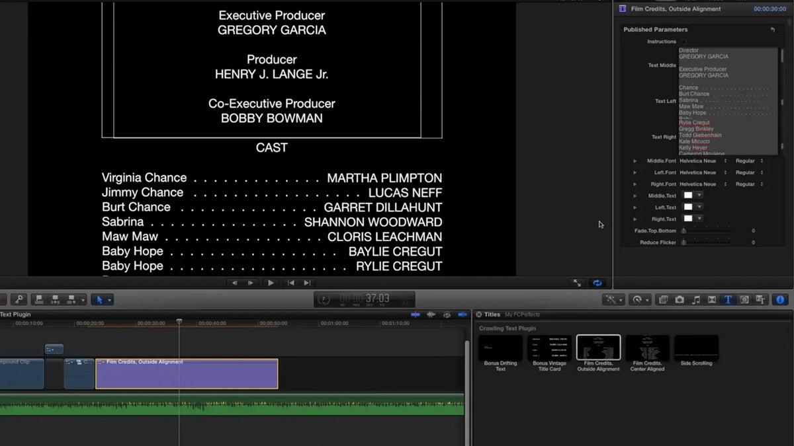Open the edit mode dropdown arrow
The width and height of the screenshot is (794, 446).
click(82, 300)
